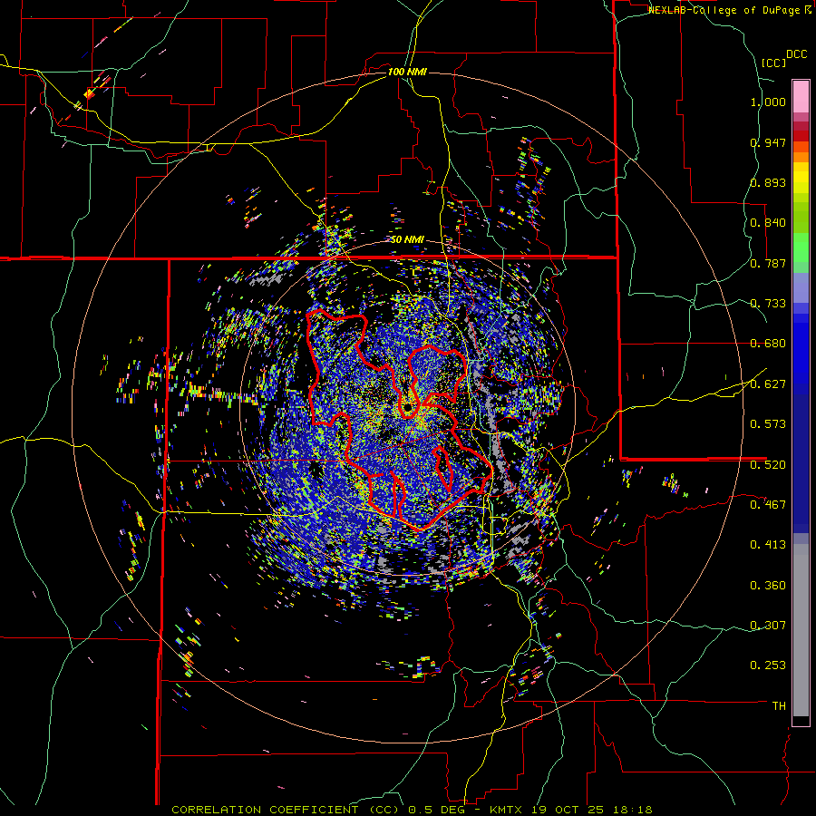Click the 0.360 scale value
Image resolution: width=816 pixels, height=816 pixels.
(x=768, y=586)
